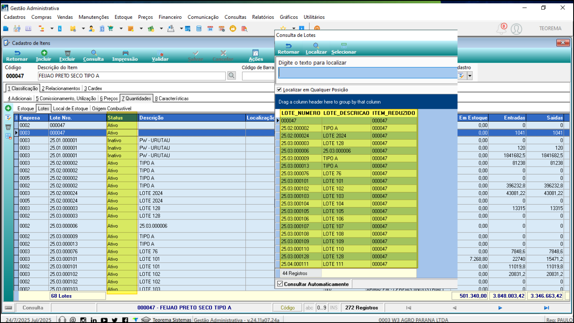Click the green add-lot plus icon
Viewport: 574px width, 323px height.
[8, 108]
